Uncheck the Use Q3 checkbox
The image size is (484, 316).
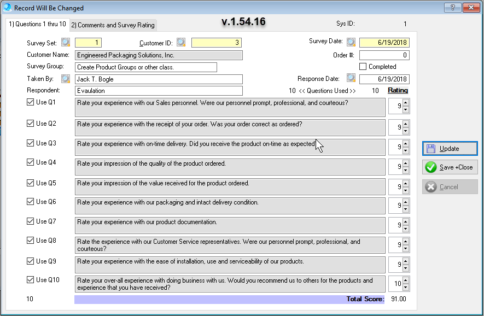[30, 143]
